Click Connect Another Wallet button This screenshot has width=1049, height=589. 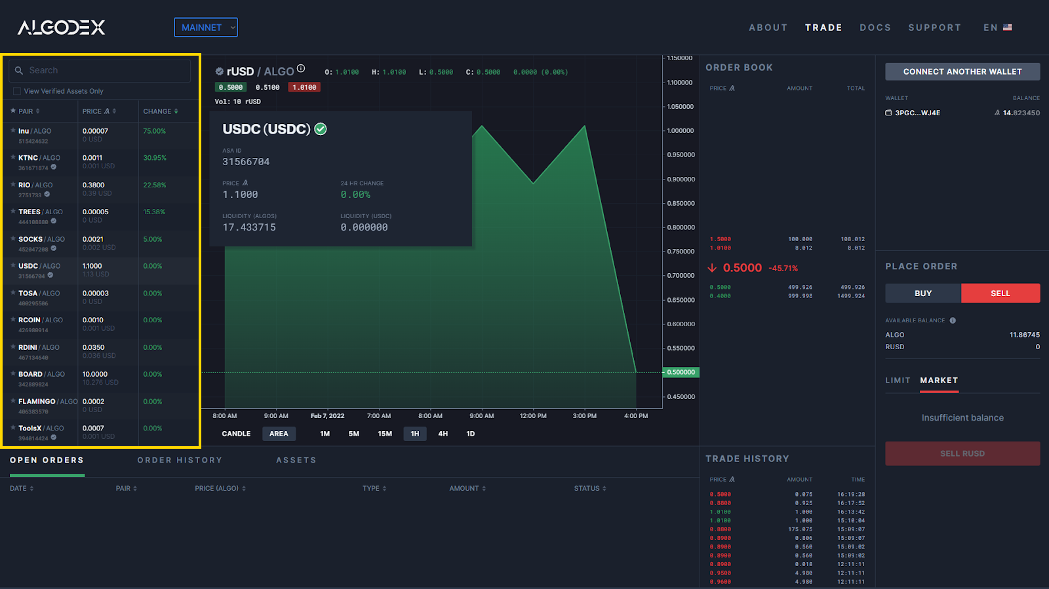click(x=962, y=71)
